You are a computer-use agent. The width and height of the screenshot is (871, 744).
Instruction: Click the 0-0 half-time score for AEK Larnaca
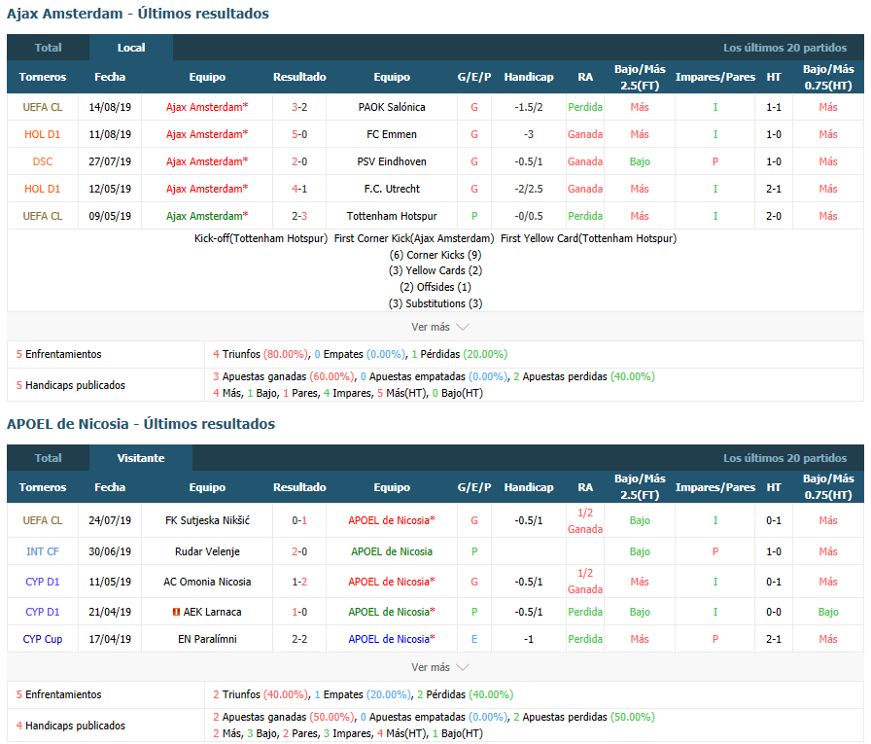click(774, 612)
